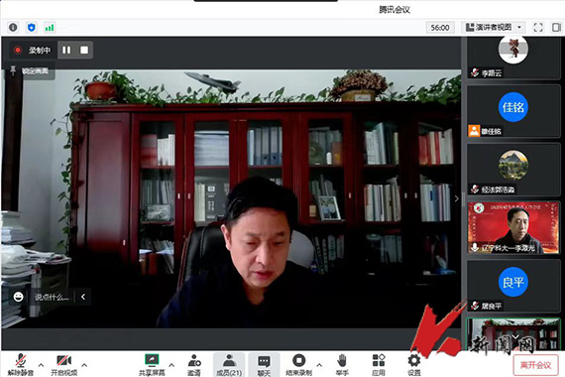Select the 辽宁科大 participant video thumbnail
This screenshot has width=565, height=377.
(x=513, y=227)
